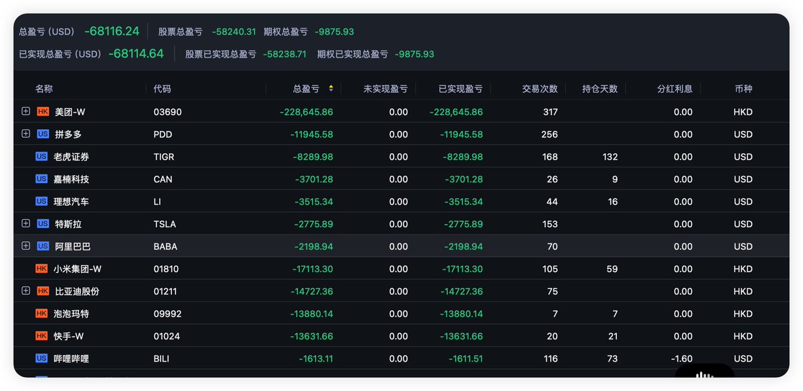Expand the 比亚迪股份 row

pyautogui.click(x=25, y=291)
